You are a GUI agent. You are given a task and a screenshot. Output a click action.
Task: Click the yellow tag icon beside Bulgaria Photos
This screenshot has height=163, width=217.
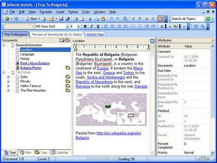(68, 68)
